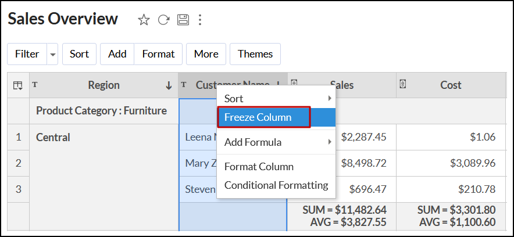Click the Sales column currency type icon
Viewport: 514px width, 237px height.
(294, 84)
